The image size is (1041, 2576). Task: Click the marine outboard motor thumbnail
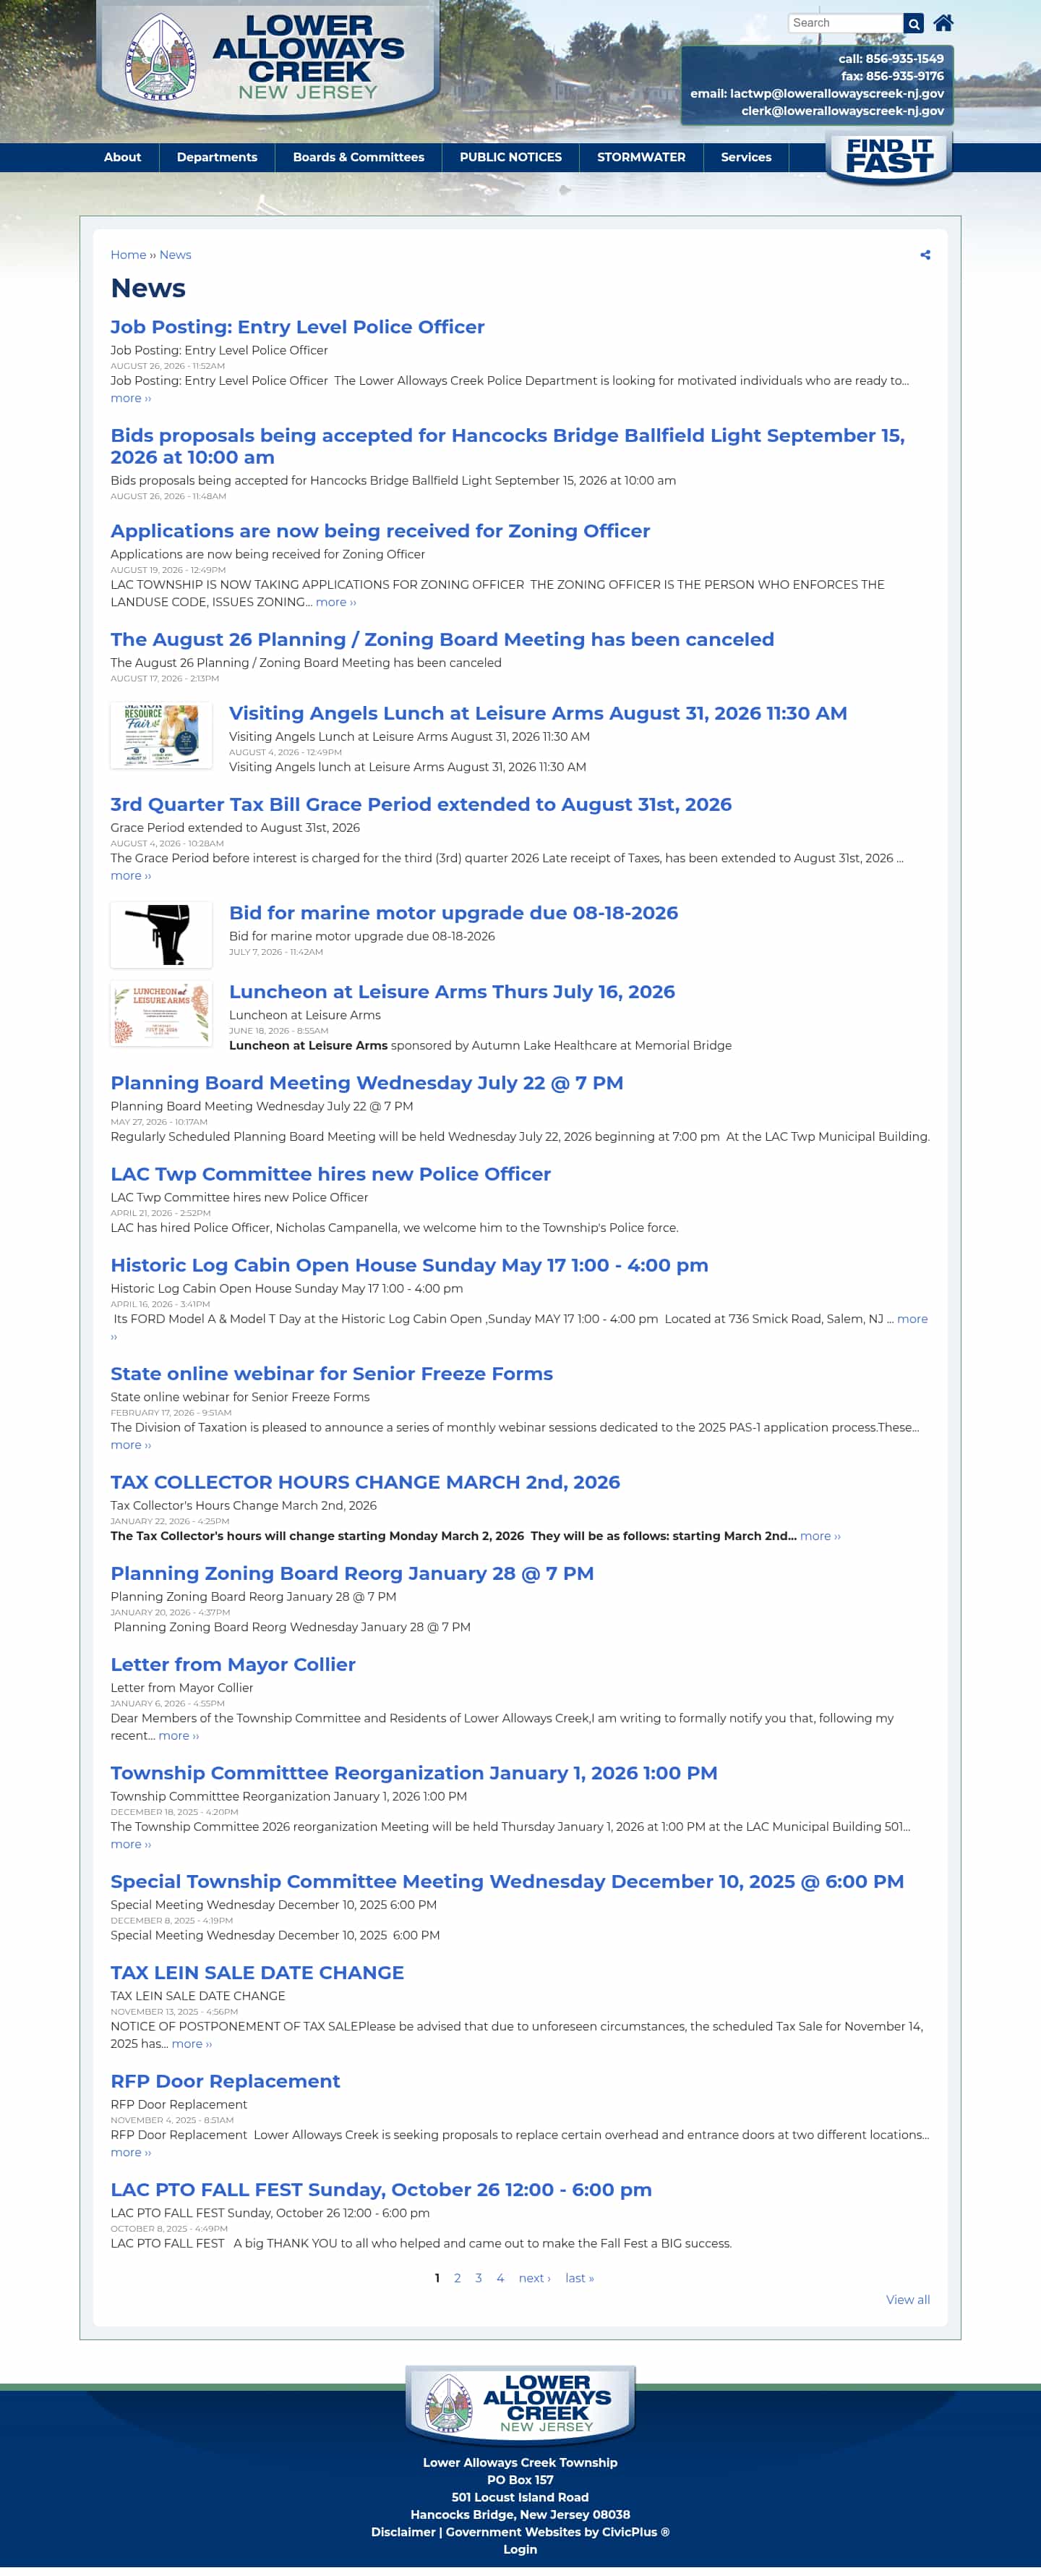(x=160, y=934)
